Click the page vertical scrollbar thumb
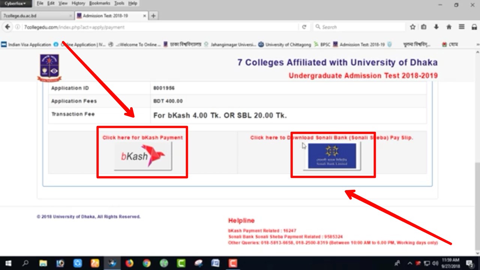 point(477,205)
